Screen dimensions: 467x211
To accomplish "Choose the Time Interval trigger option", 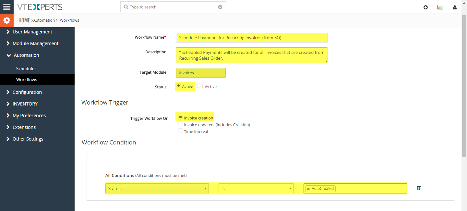I will pyautogui.click(x=180, y=131).
